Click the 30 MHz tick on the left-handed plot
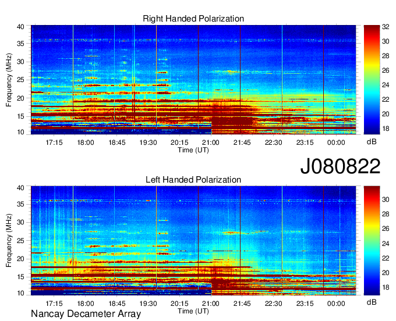Viewport: 396px width, 321px height. pyautogui.click(x=21, y=222)
